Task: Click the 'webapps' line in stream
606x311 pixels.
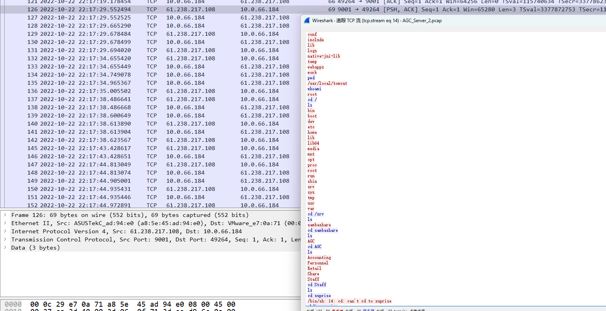Action: tap(316, 67)
